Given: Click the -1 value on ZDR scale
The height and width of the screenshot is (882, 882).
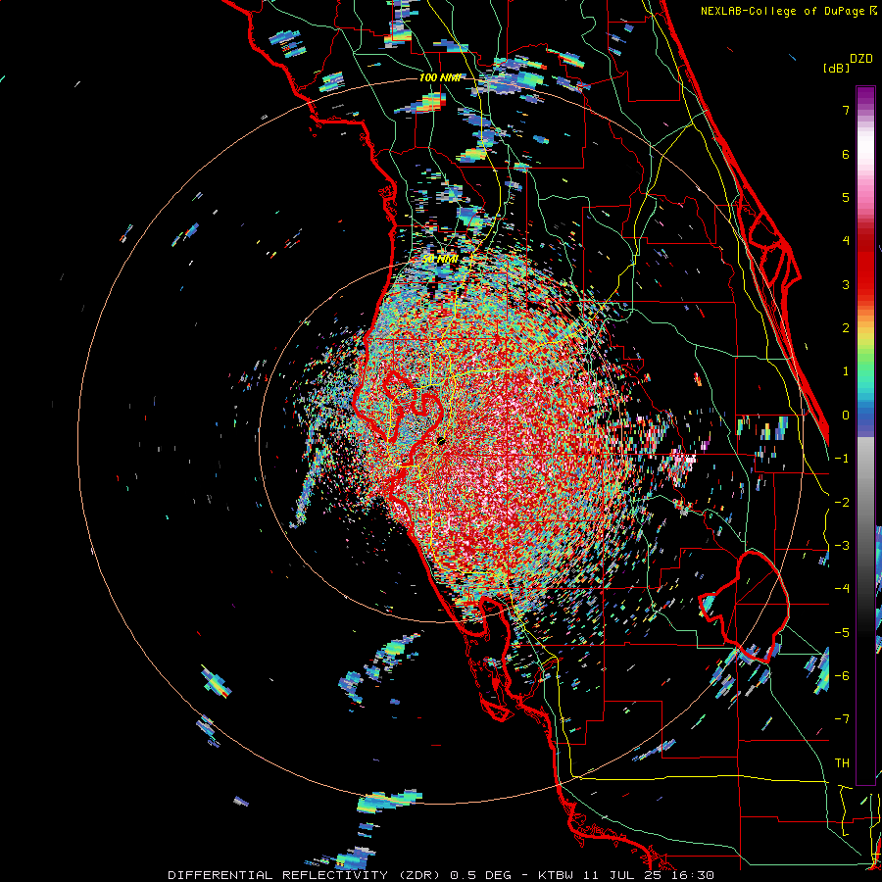Looking at the screenshot, I should [842, 459].
